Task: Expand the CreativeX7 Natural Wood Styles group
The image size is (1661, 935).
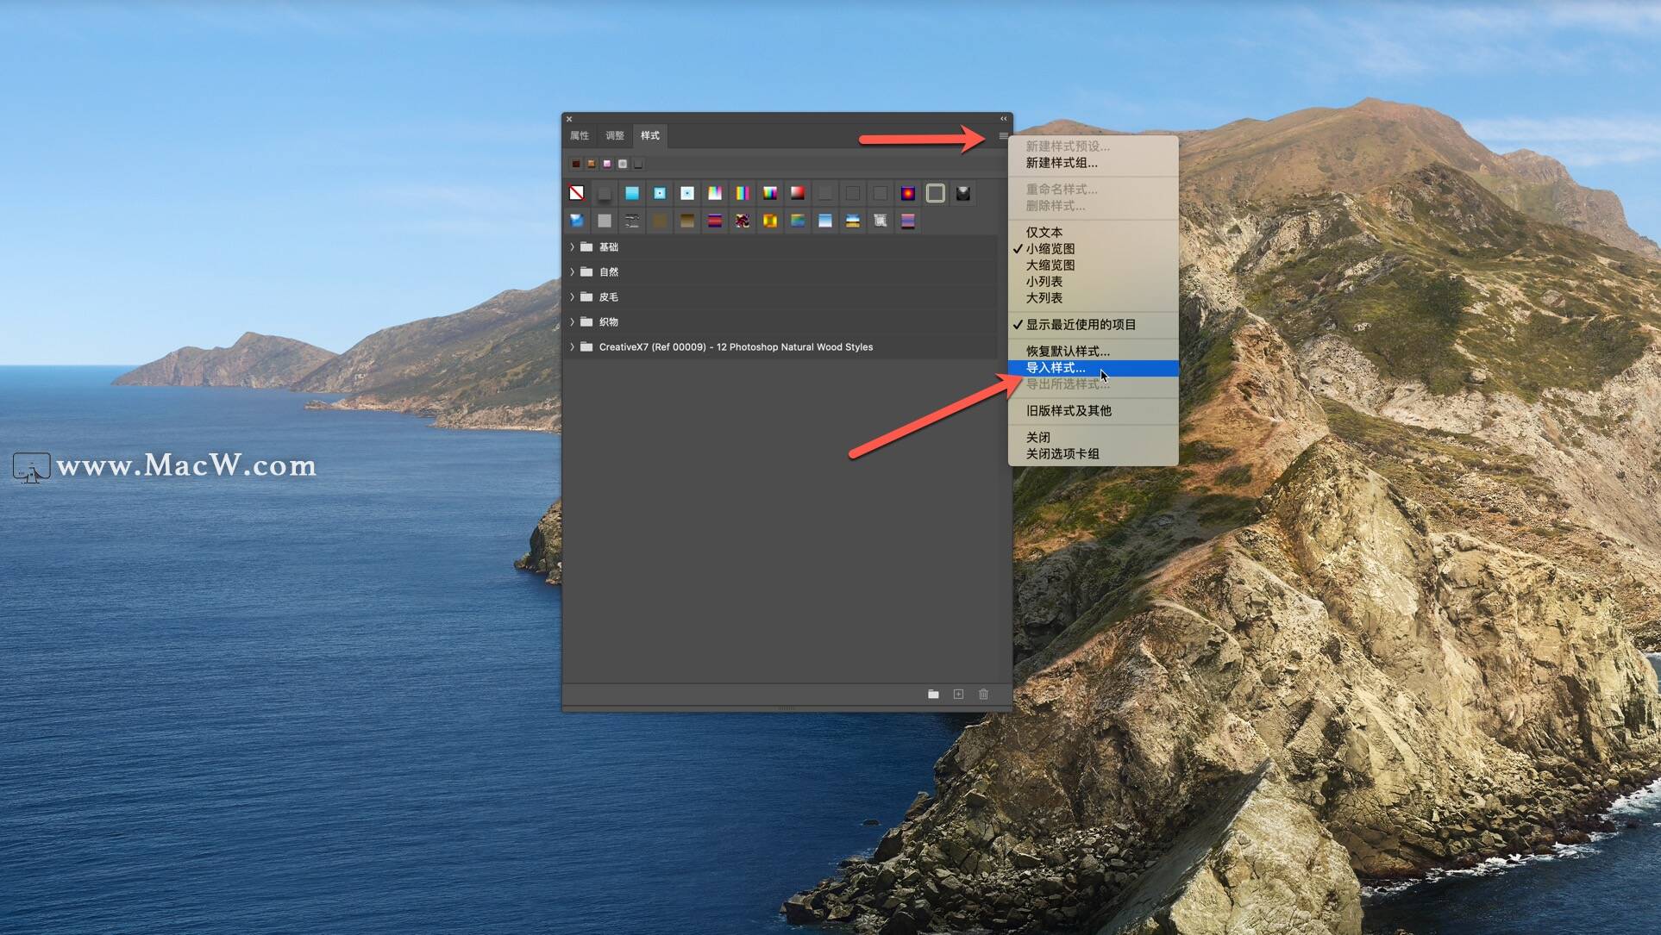Action: 572,346
